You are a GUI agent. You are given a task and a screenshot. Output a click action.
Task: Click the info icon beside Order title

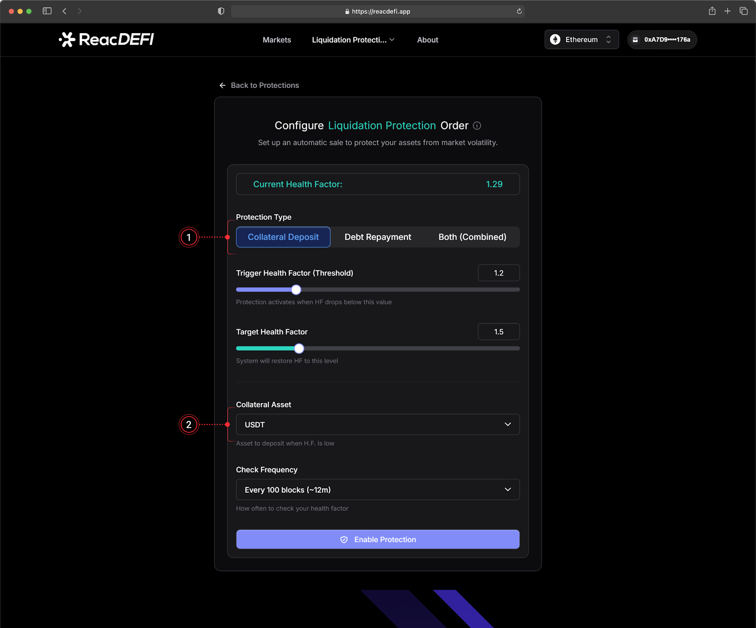(477, 126)
